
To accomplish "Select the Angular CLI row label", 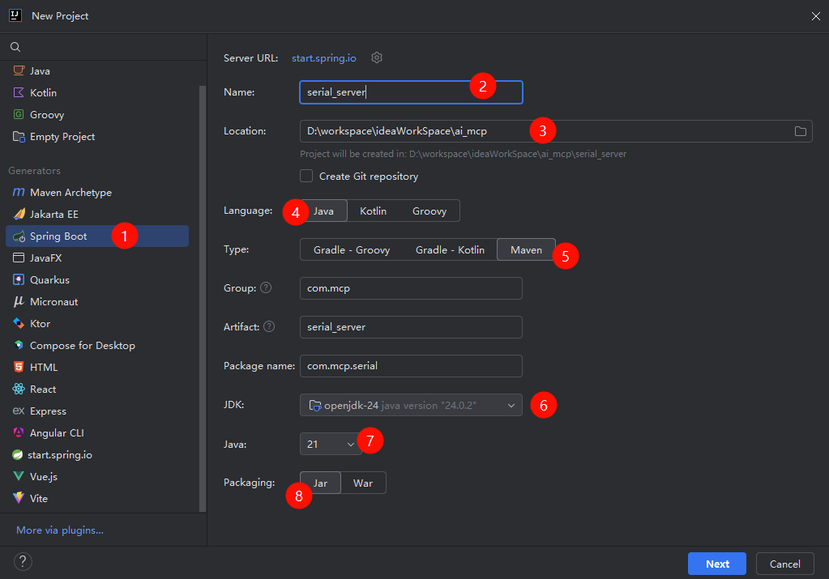I will [x=57, y=432].
